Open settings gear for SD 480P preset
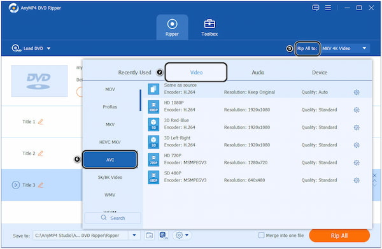This screenshot has width=382, height=249. (357, 180)
